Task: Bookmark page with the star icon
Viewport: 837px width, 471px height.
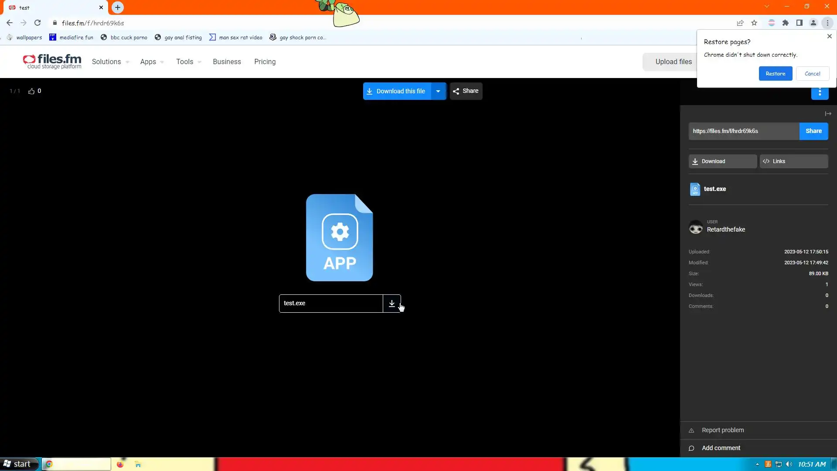Action: 754,23
